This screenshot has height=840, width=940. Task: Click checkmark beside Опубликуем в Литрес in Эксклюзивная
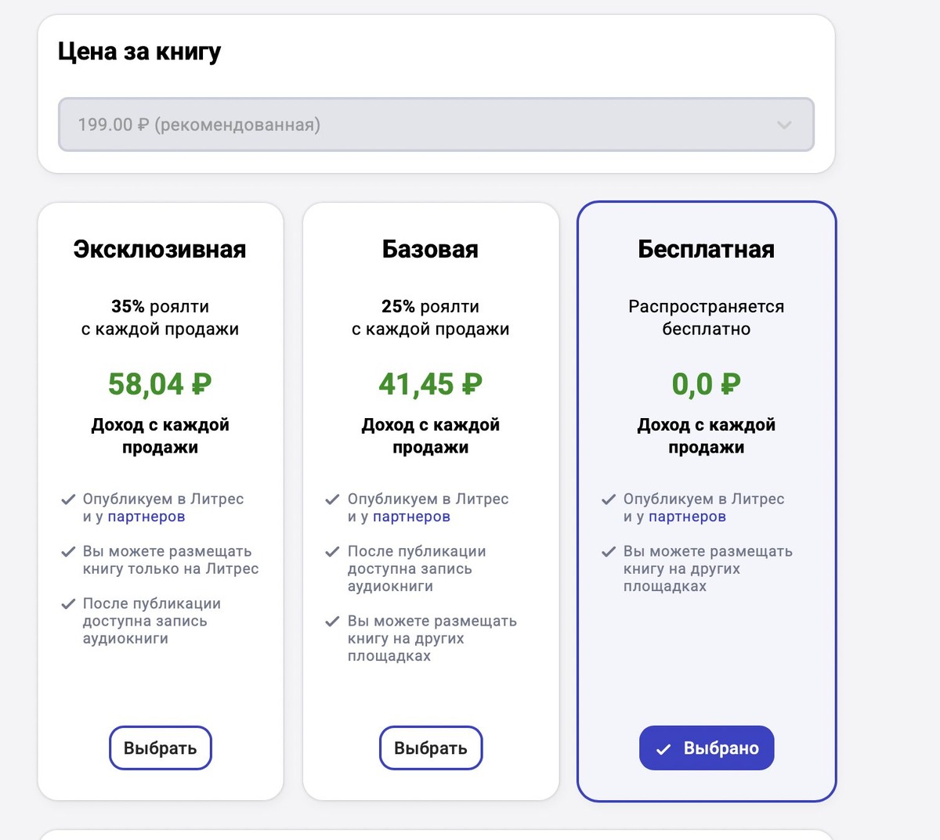(68, 499)
